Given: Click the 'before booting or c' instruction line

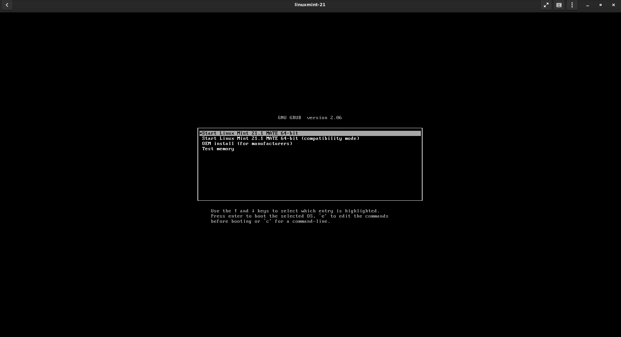Looking at the screenshot, I should [270, 221].
